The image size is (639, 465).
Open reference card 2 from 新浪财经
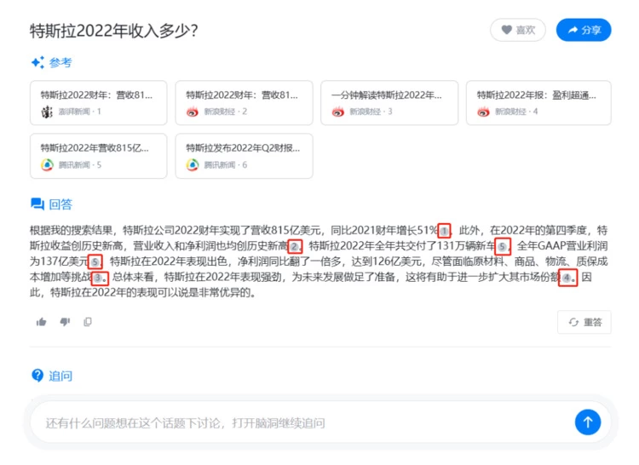[244, 102]
